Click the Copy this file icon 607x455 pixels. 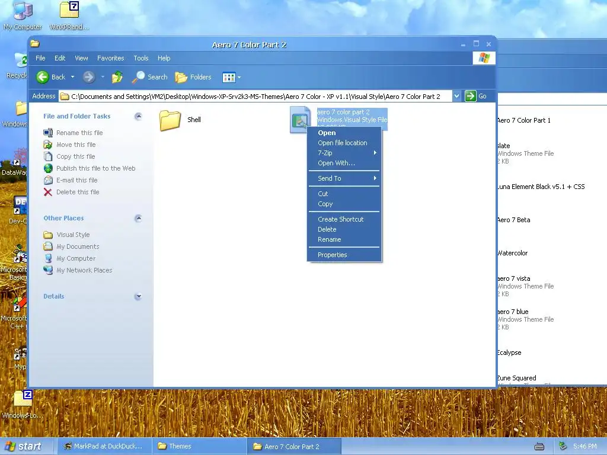[x=48, y=156]
